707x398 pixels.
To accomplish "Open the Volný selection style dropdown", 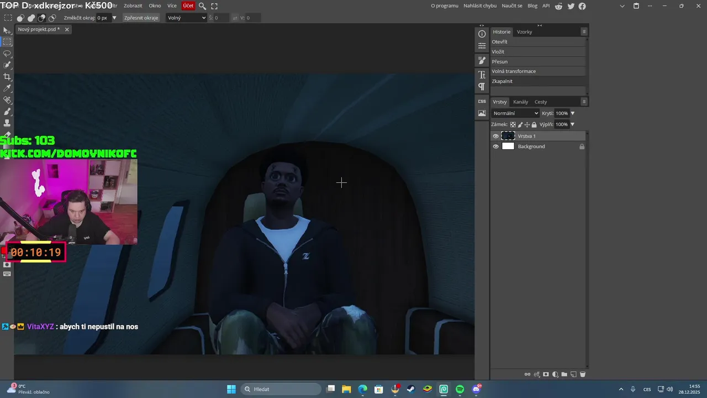I will [187, 18].
